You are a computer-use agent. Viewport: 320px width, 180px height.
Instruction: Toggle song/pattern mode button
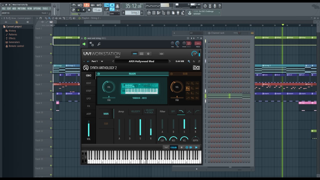pos(73,10)
